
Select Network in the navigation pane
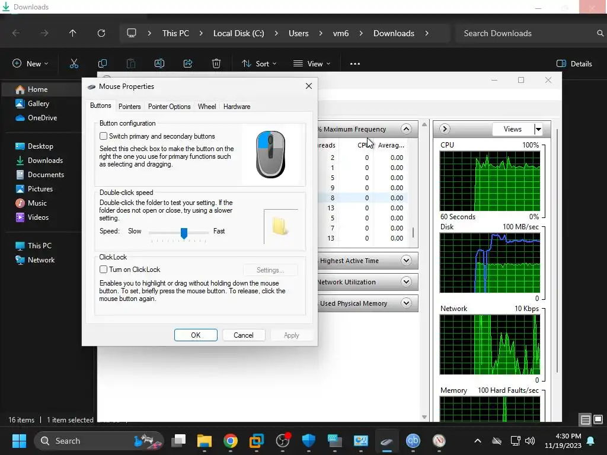(41, 260)
